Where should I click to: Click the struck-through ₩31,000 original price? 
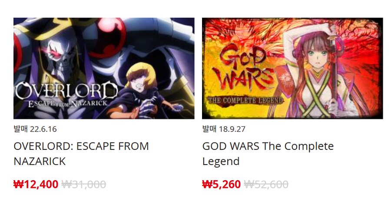(84, 185)
